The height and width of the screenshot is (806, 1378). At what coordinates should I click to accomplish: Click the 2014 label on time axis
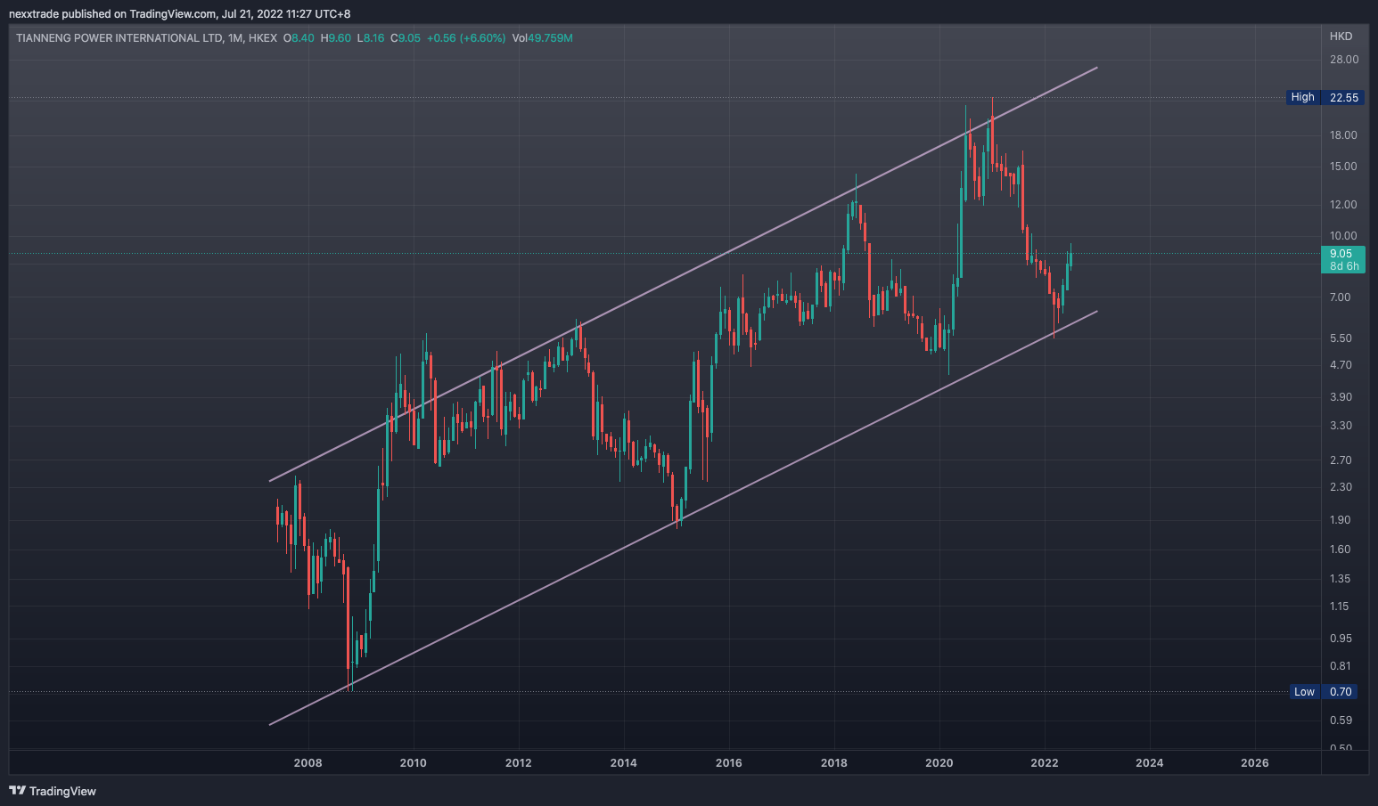click(624, 763)
